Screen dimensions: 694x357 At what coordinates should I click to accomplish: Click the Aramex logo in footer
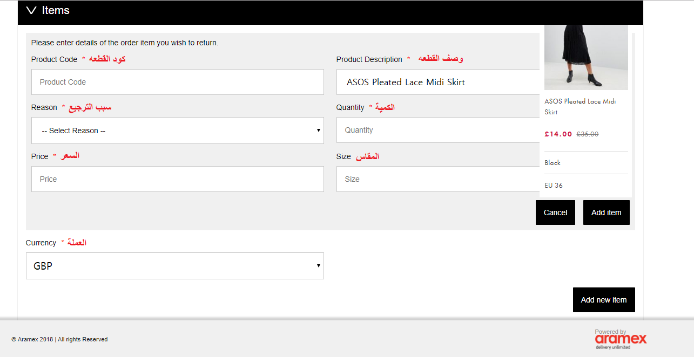[621, 339]
